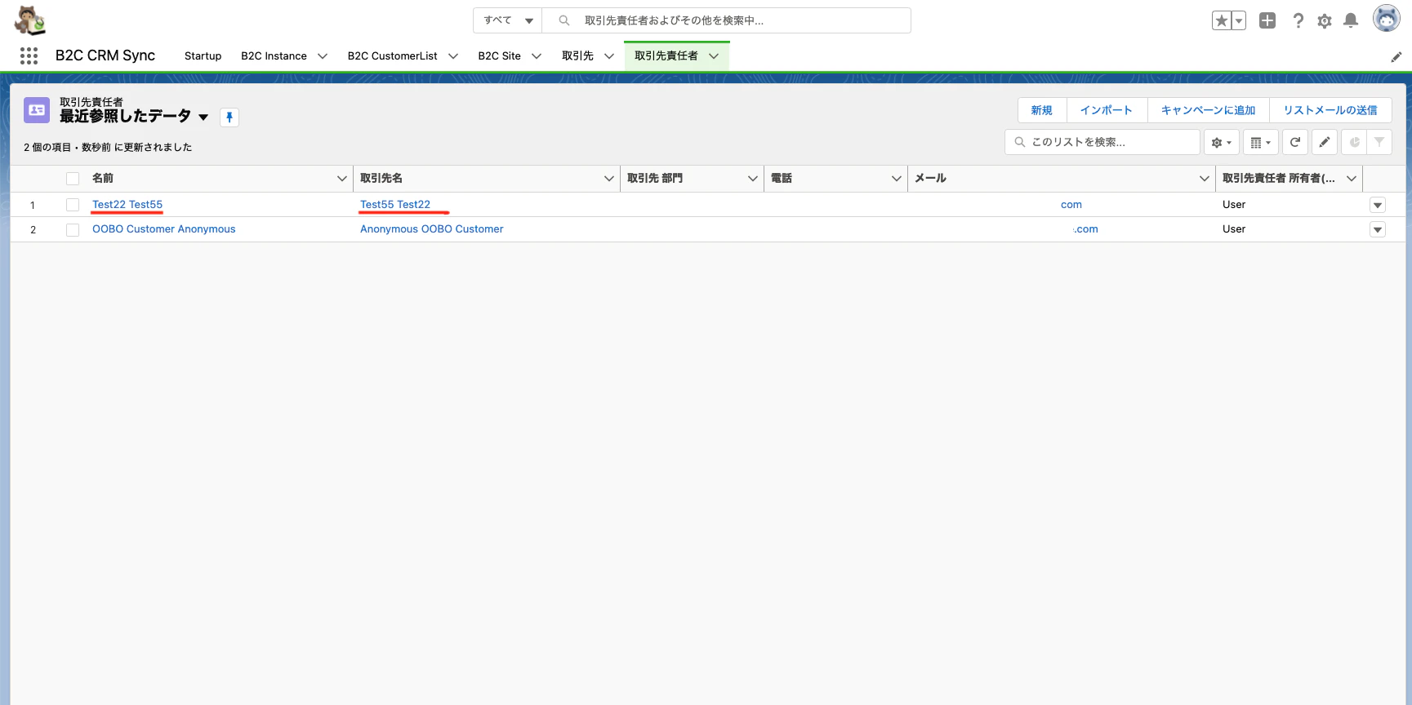Open the 取引先 tab
Image resolution: width=1412 pixels, height=705 pixels.
coord(577,56)
